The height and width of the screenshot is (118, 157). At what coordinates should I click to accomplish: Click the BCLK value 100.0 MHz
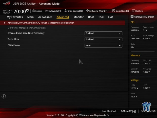click(x=135, y=39)
